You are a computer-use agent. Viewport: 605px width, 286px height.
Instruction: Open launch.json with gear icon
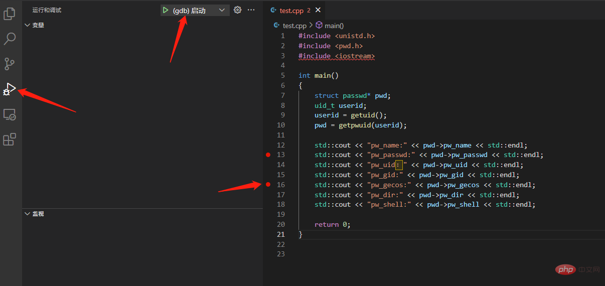pyautogui.click(x=238, y=10)
